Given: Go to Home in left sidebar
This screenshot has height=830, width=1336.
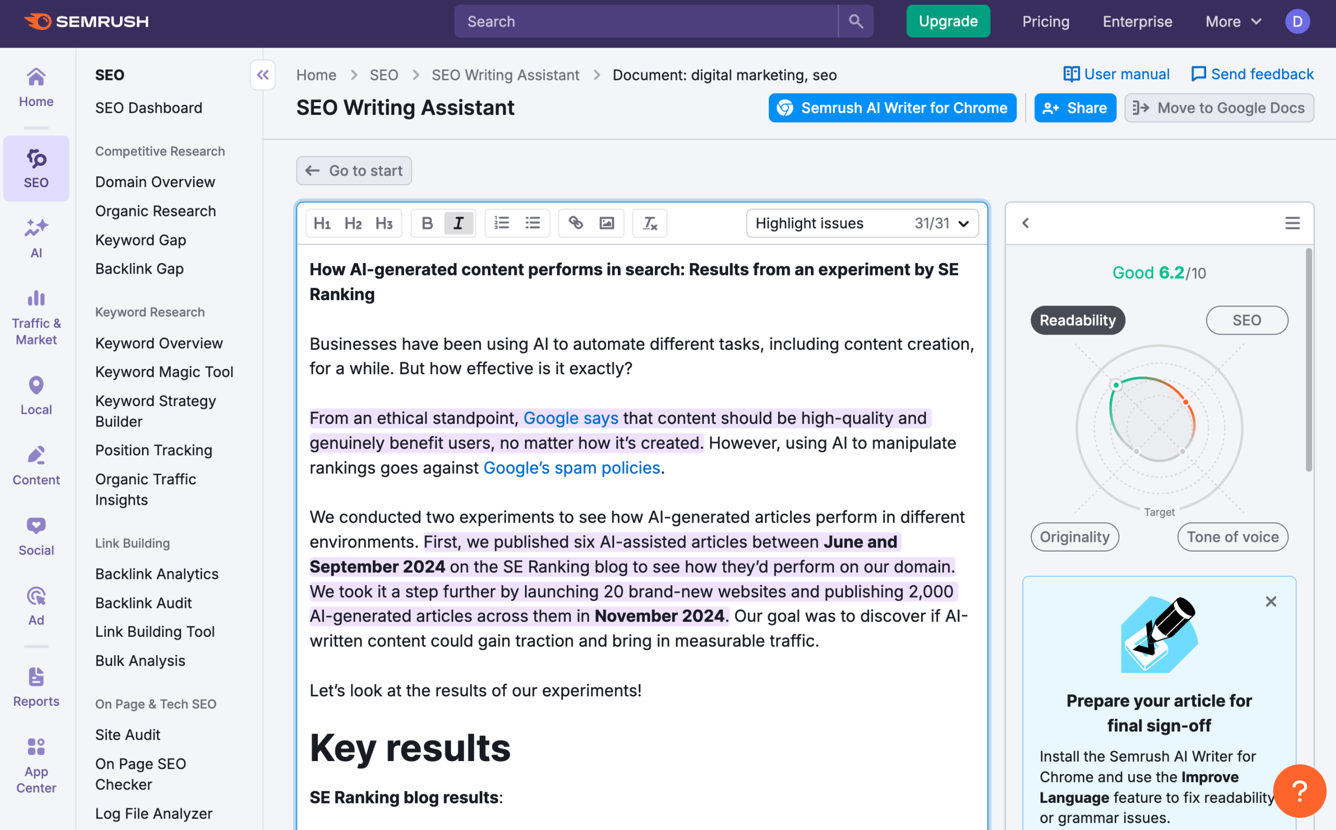Looking at the screenshot, I should 36,88.
